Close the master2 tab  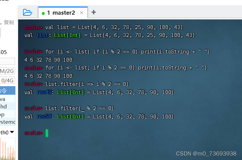82,13
